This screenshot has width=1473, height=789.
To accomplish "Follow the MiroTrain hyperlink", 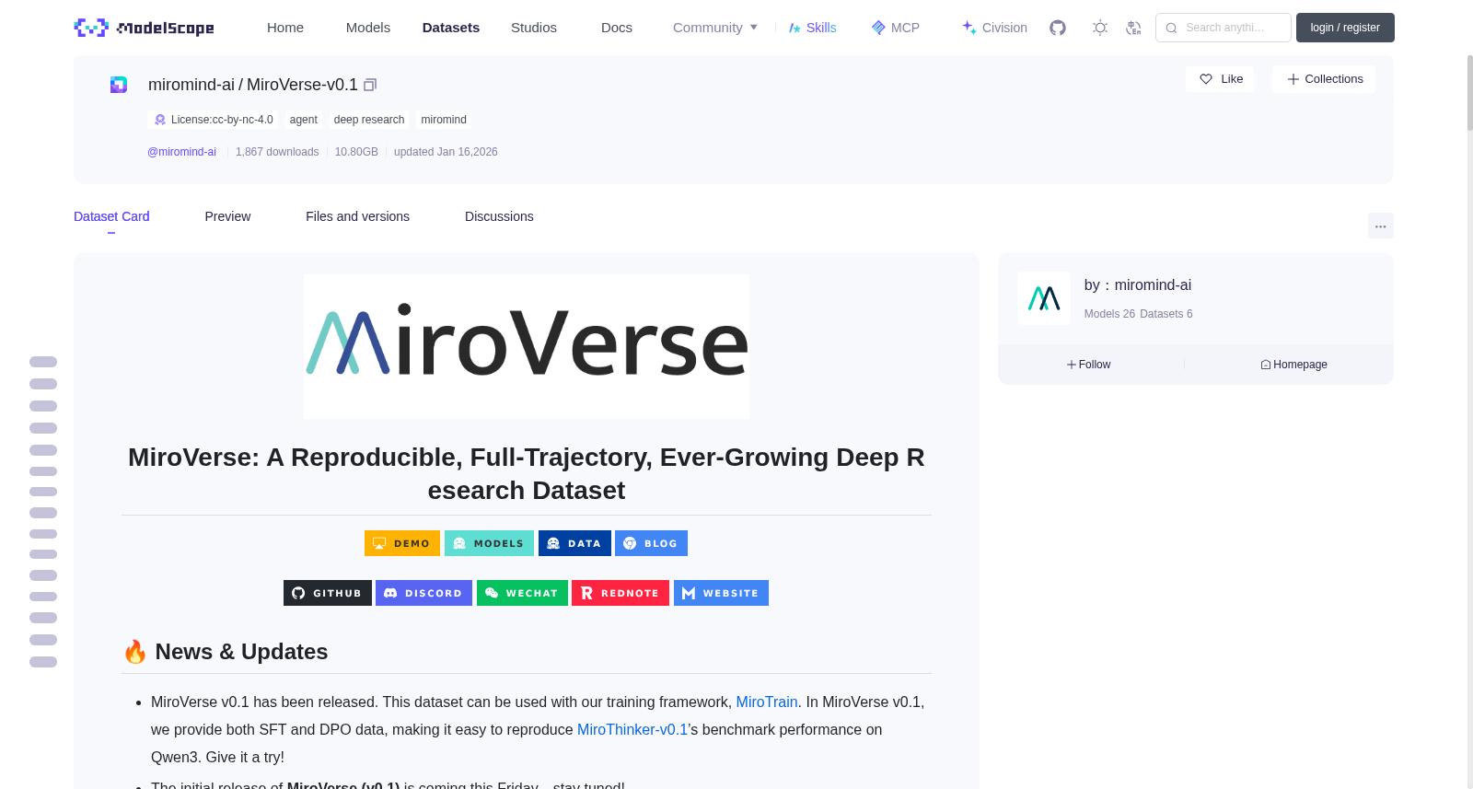I will click(x=767, y=702).
